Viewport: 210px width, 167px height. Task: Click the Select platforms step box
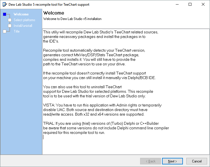click(10, 20)
